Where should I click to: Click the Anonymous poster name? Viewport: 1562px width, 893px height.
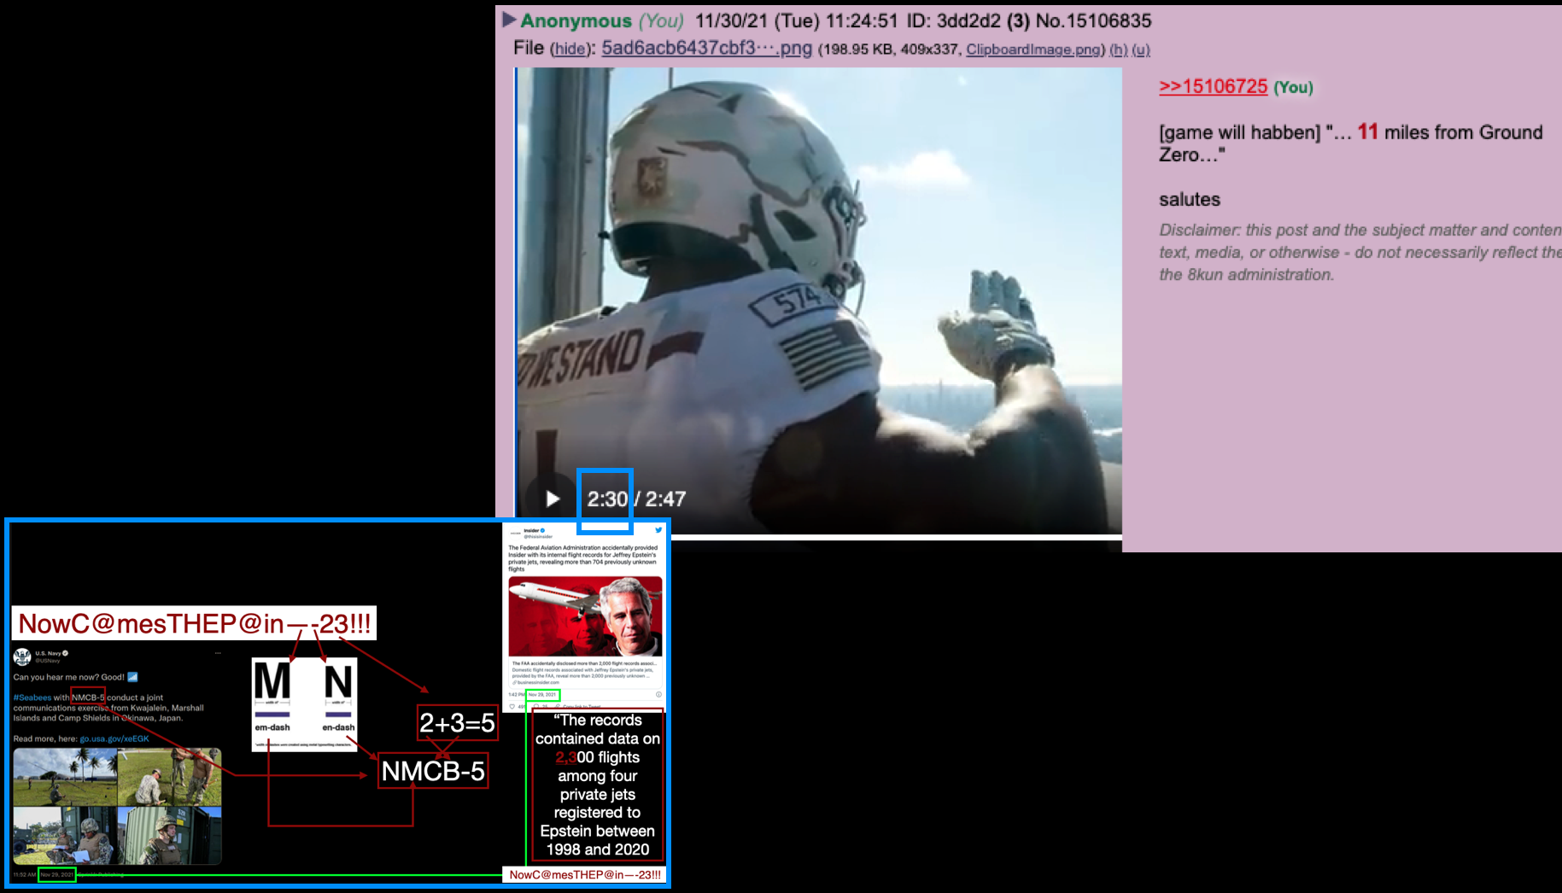coord(576,20)
